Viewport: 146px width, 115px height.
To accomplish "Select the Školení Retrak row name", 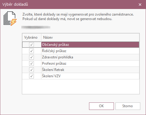I will 53,70.
